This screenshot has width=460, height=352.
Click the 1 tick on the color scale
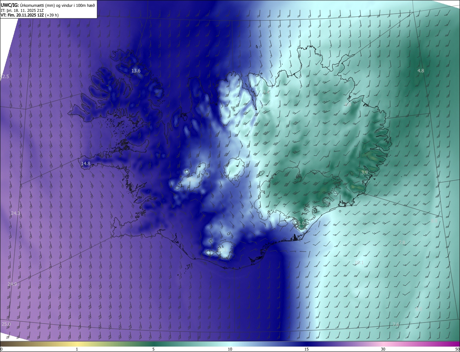(77, 349)
